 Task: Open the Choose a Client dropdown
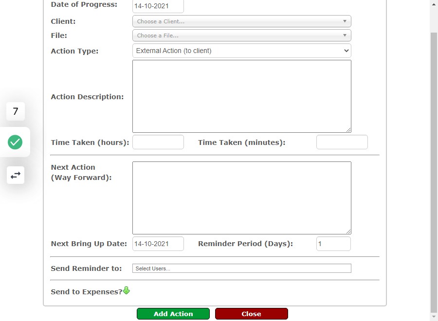point(241,21)
